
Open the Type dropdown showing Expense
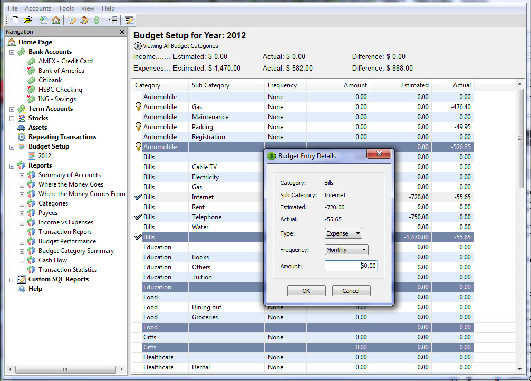pyautogui.click(x=343, y=233)
